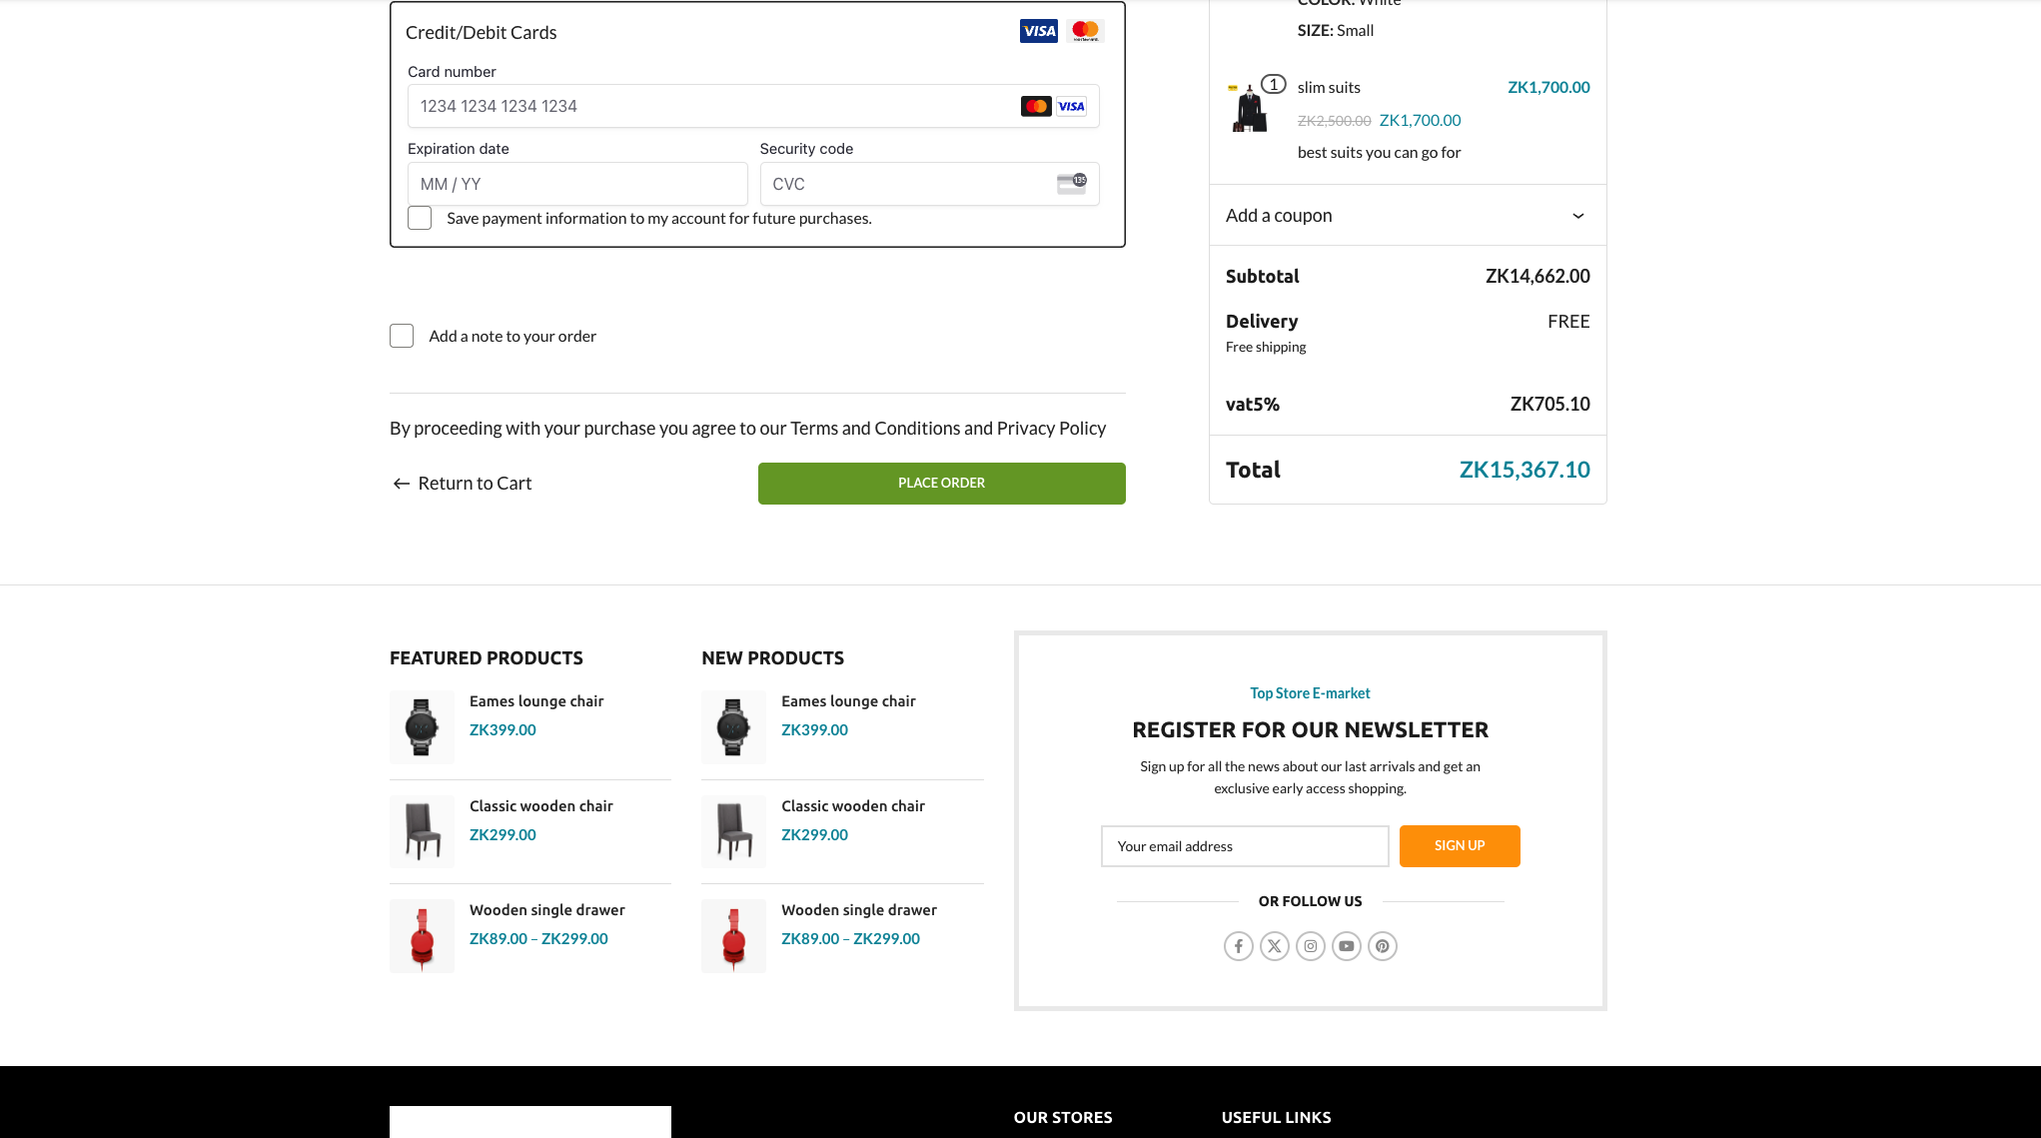Screen dimensions: 2041x1138
Task: Click the Instagram social icon
Action: pyautogui.click(x=1310, y=946)
